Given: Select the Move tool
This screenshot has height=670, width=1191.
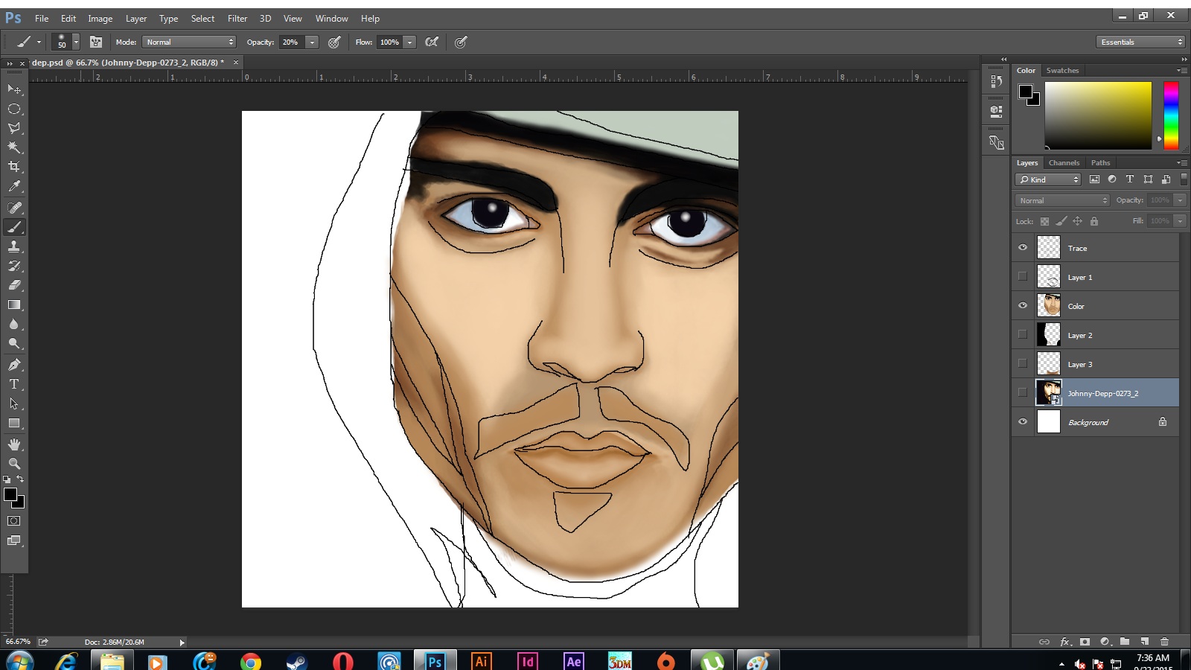Looking at the screenshot, I should 14,89.
